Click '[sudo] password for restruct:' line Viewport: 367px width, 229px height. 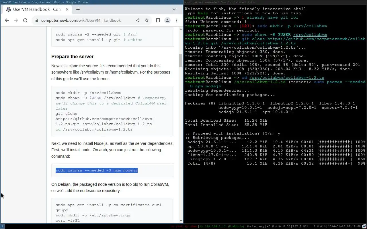tap(222, 30)
